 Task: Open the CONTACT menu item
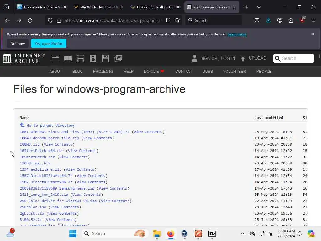[x=184, y=71]
